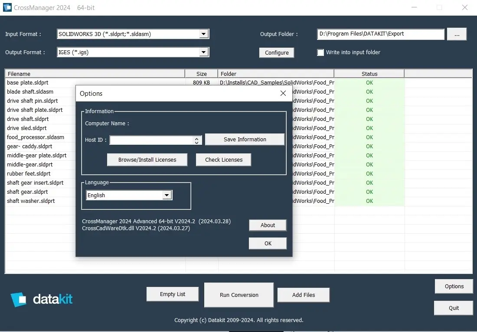This screenshot has height=332, width=477.
Task: Open the About dialog
Action: coord(268,225)
